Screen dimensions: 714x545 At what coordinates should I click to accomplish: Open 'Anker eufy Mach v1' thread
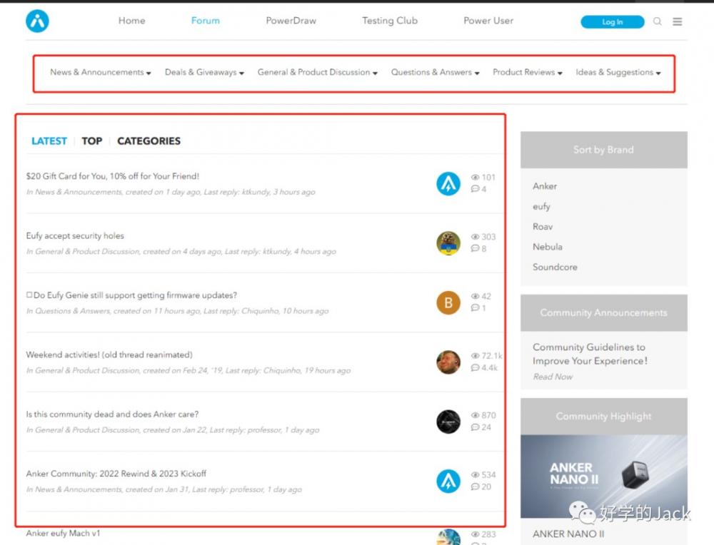(64, 533)
